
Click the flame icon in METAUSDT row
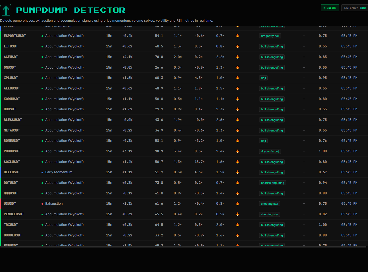point(238,130)
